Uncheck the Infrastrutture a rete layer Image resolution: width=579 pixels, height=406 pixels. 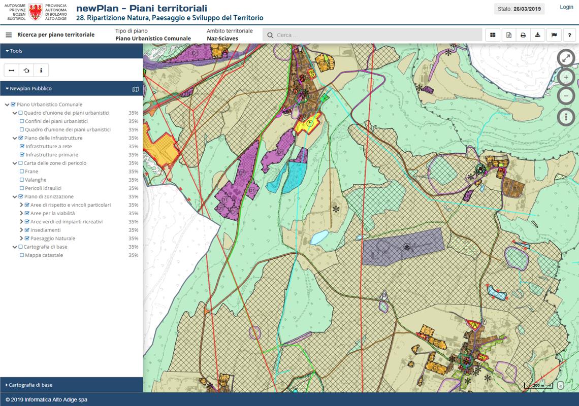click(22, 146)
